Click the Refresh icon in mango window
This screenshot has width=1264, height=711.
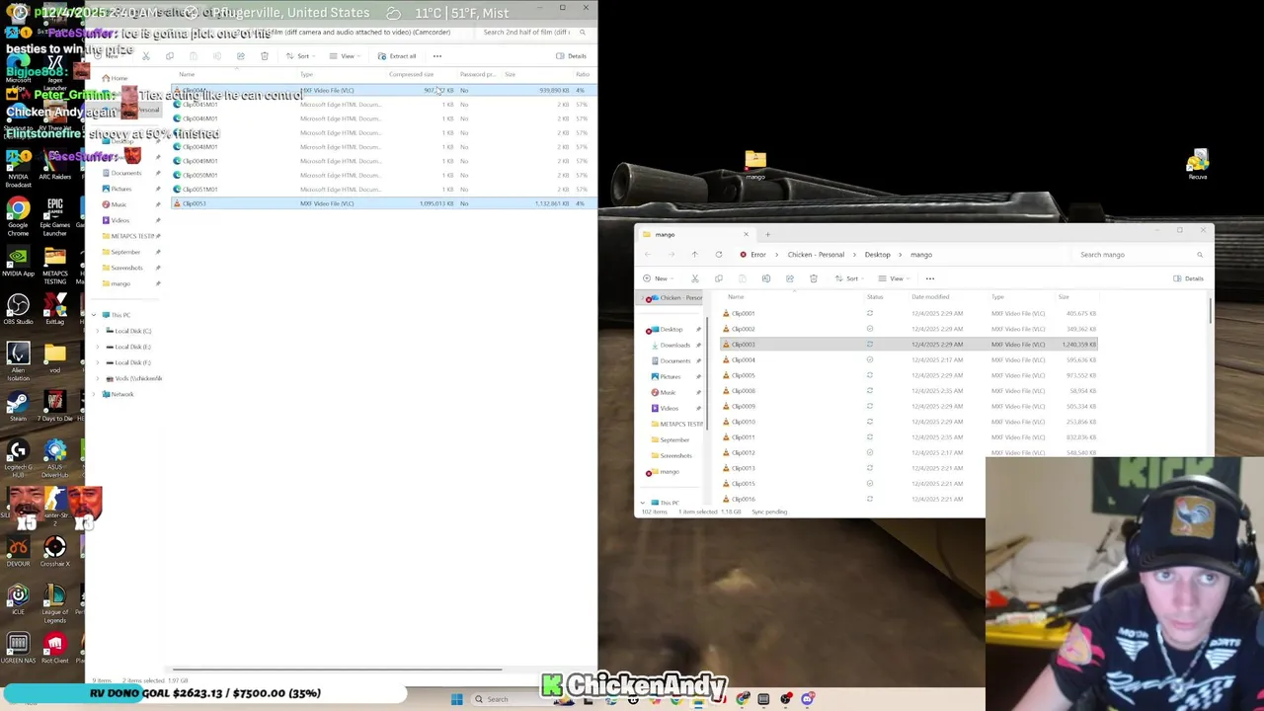[719, 255]
